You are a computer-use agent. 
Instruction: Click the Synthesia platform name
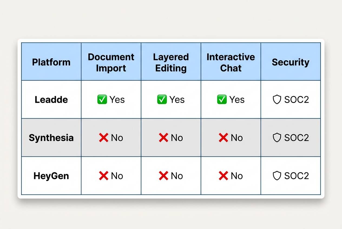coord(51,138)
